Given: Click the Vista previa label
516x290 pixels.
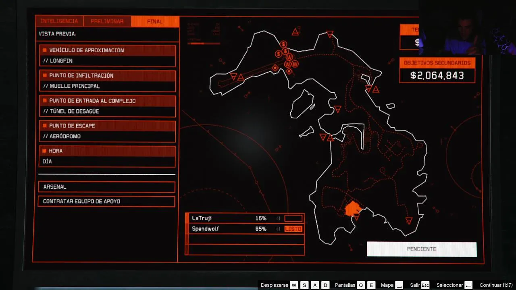Looking at the screenshot, I should pos(57,34).
